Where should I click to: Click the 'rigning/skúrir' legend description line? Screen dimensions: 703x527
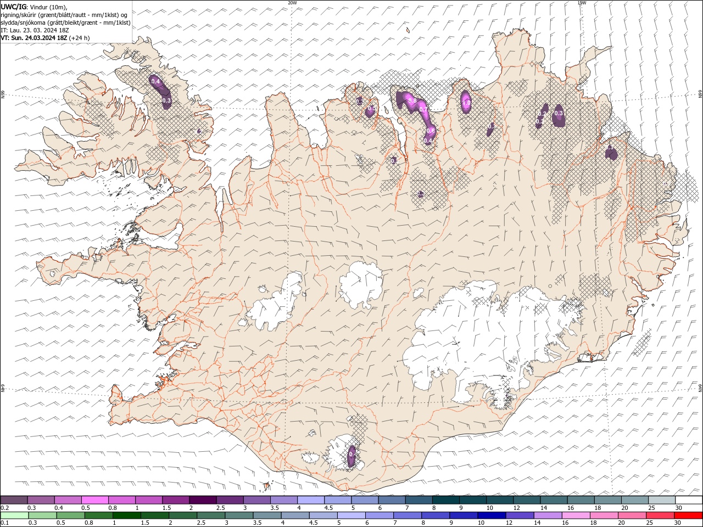coord(64,15)
